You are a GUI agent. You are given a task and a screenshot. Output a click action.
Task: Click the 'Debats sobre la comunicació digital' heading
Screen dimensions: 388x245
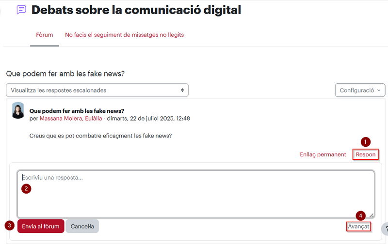click(x=136, y=10)
